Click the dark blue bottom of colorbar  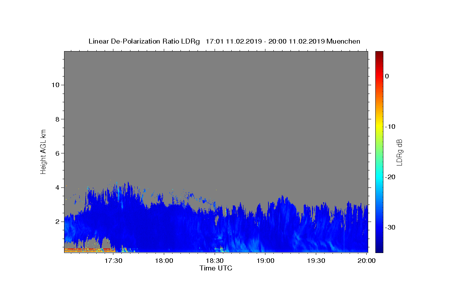click(x=379, y=249)
